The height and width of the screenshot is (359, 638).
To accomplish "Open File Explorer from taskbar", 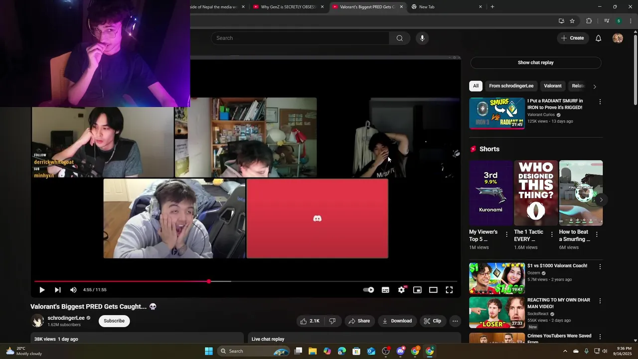I will coord(313,351).
